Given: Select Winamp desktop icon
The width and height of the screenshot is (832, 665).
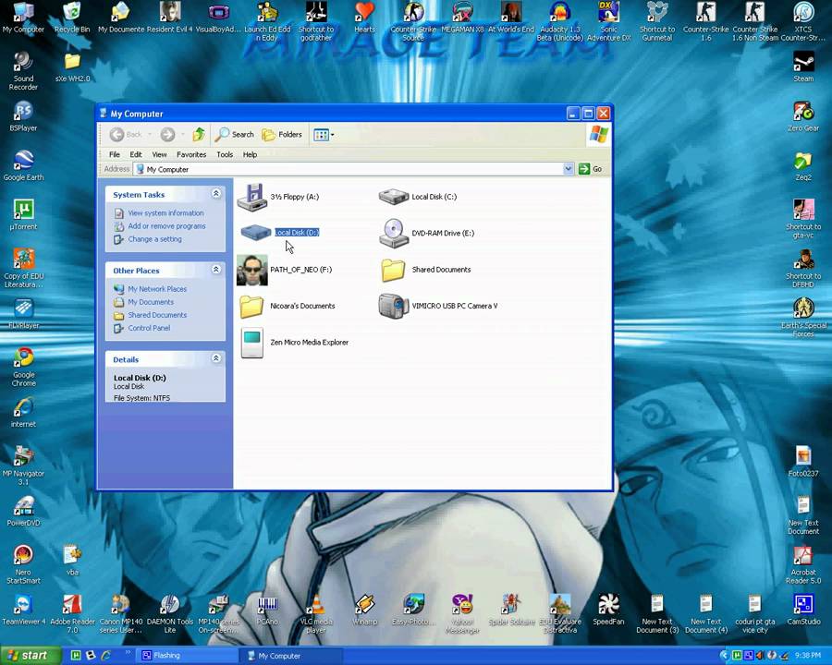Looking at the screenshot, I should pos(365,610).
